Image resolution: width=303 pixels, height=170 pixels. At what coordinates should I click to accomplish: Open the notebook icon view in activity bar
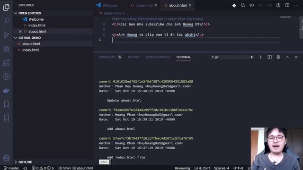tap(6, 118)
